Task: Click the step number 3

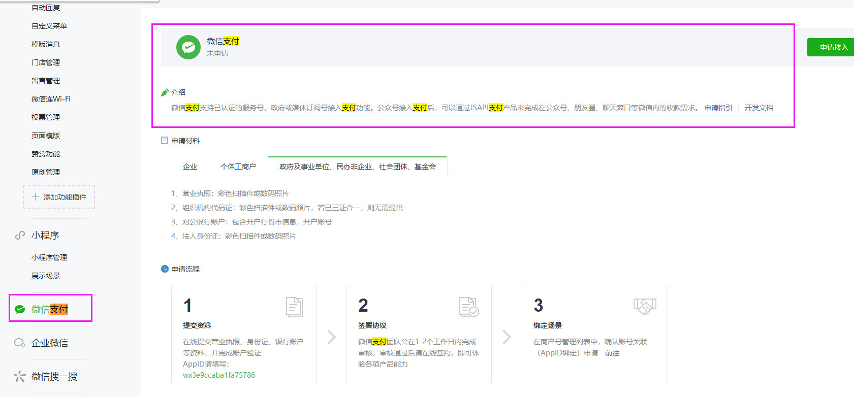Action: pos(539,306)
